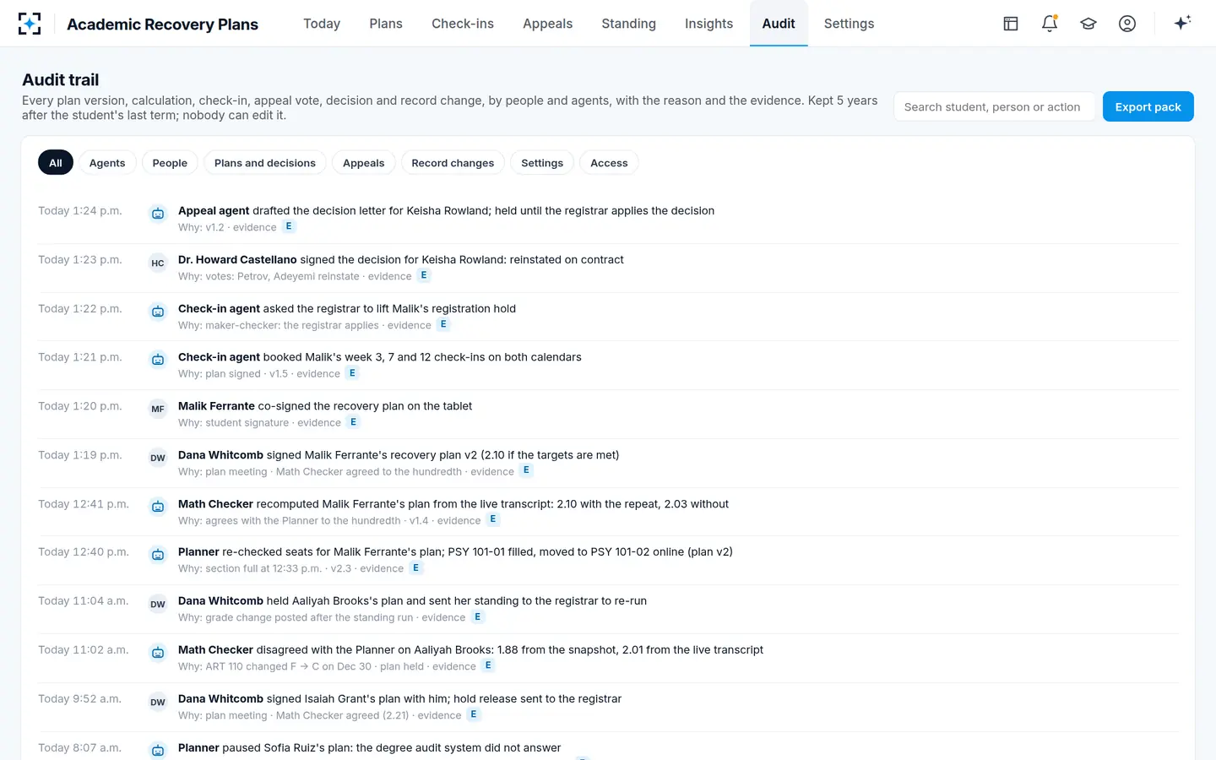Select the All filter chip
This screenshot has width=1216, height=760.
(x=56, y=163)
